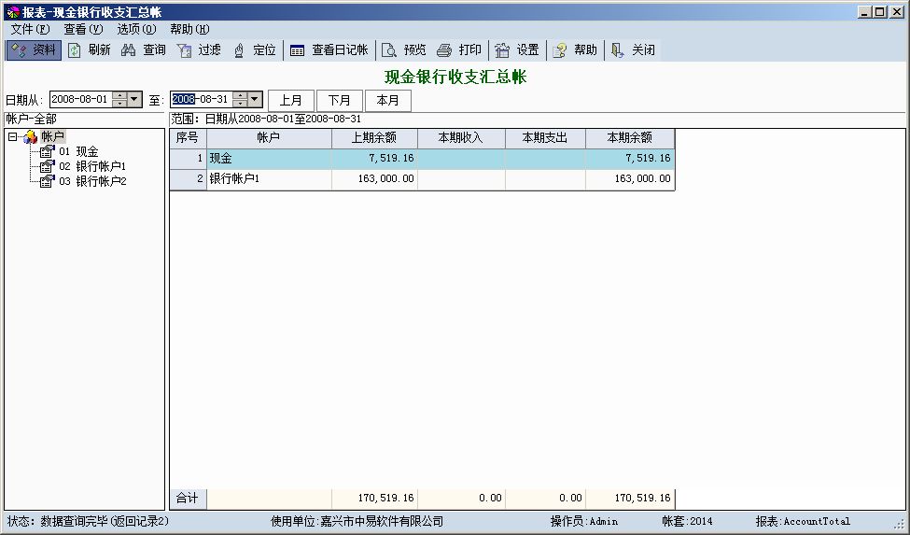Image resolution: width=910 pixels, height=535 pixels.
Task: Open the 选项 menu
Action: pos(136,29)
